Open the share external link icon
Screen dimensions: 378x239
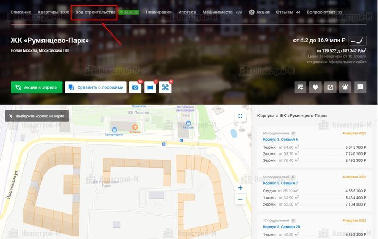click(x=330, y=88)
